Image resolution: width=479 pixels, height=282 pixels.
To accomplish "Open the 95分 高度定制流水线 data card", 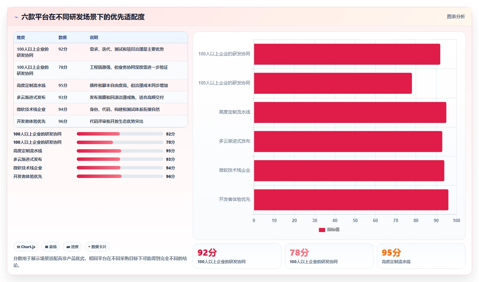I will [421, 256].
